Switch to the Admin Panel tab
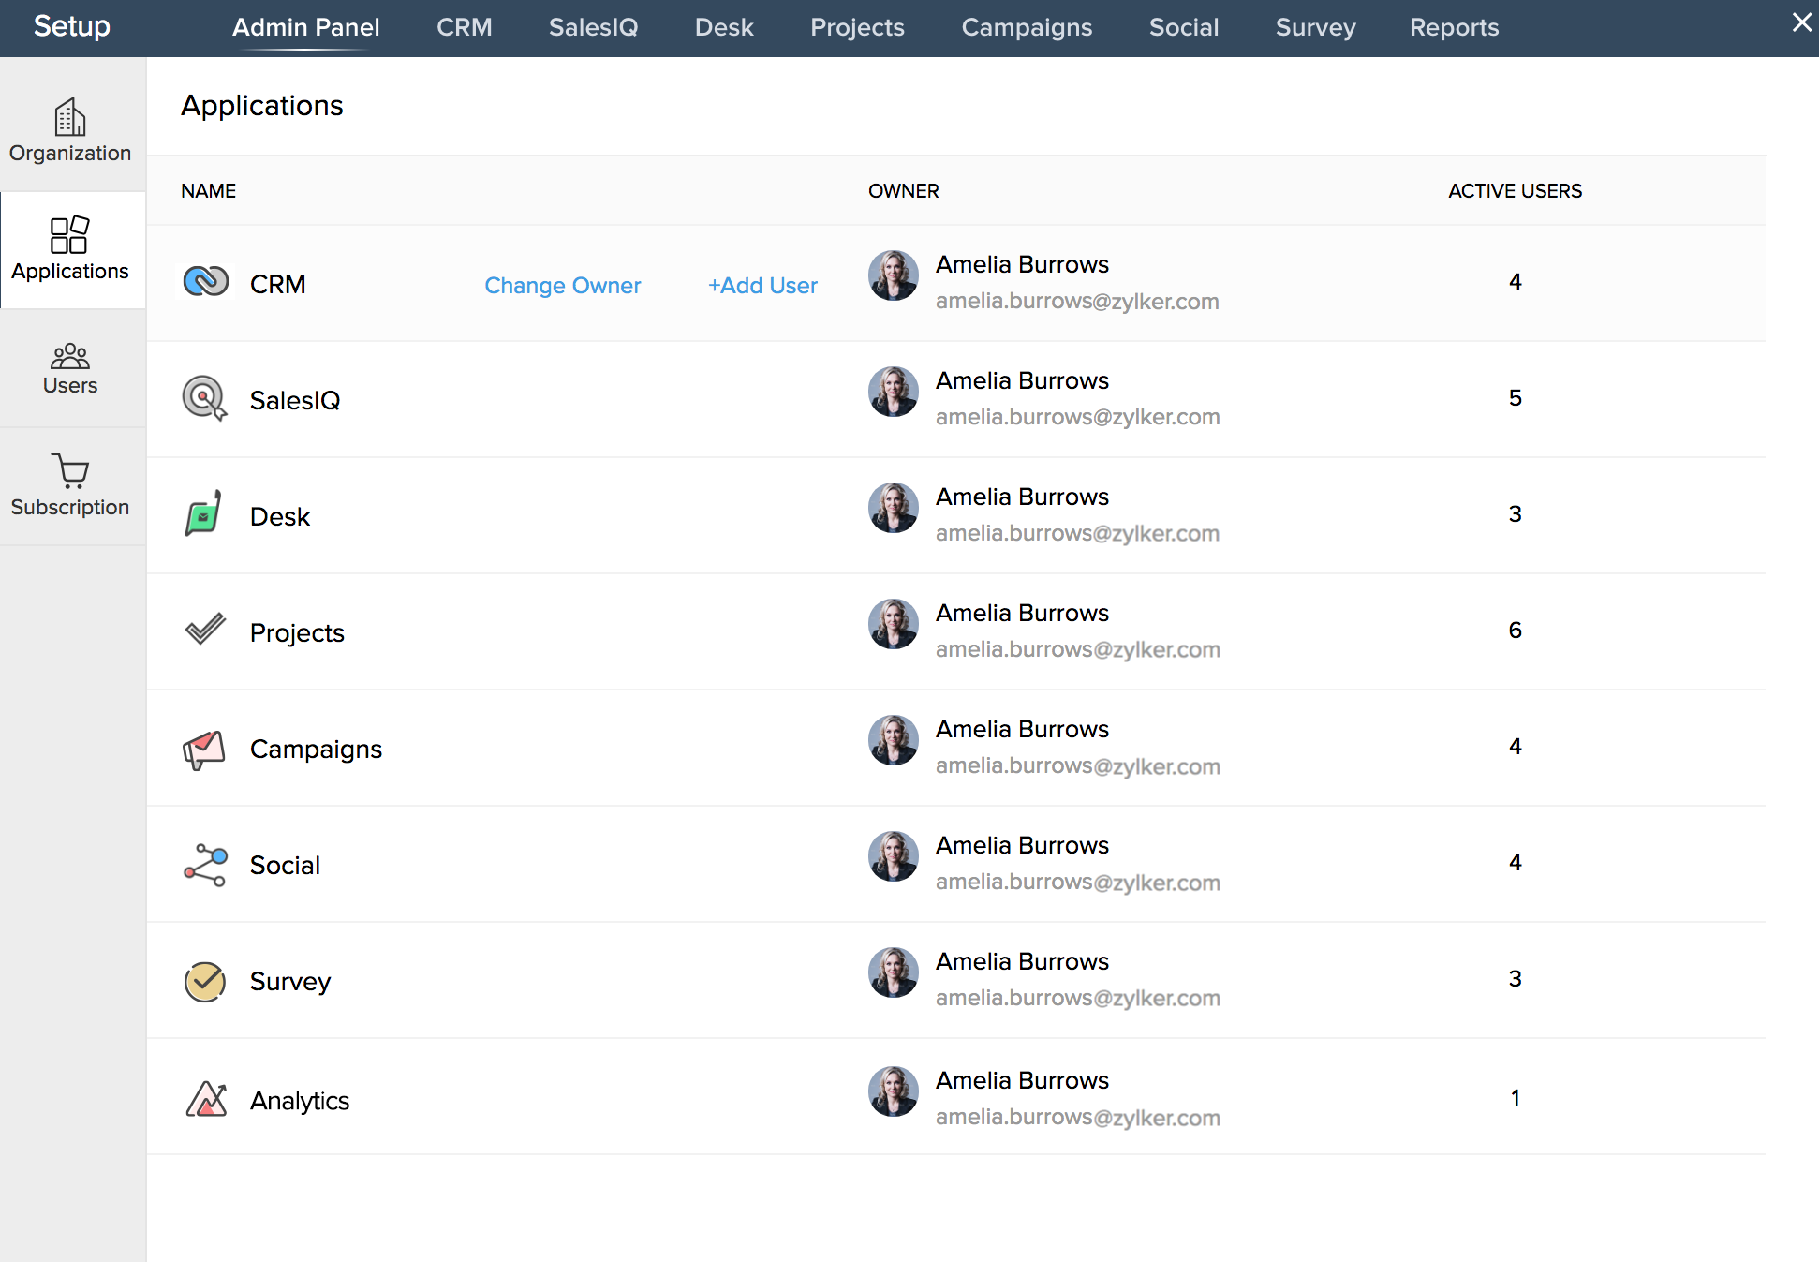The height and width of the screenshot is (1262, 1819). (305, 27)
